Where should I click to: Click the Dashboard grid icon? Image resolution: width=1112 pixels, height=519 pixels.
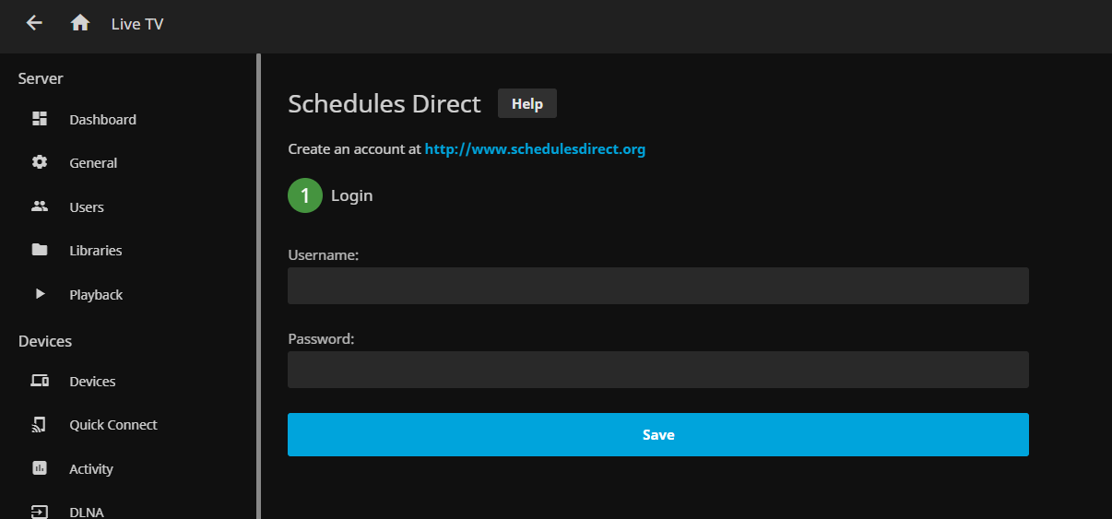[x=40, y=119]
